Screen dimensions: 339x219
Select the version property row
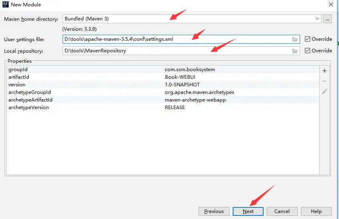point(163,85)
